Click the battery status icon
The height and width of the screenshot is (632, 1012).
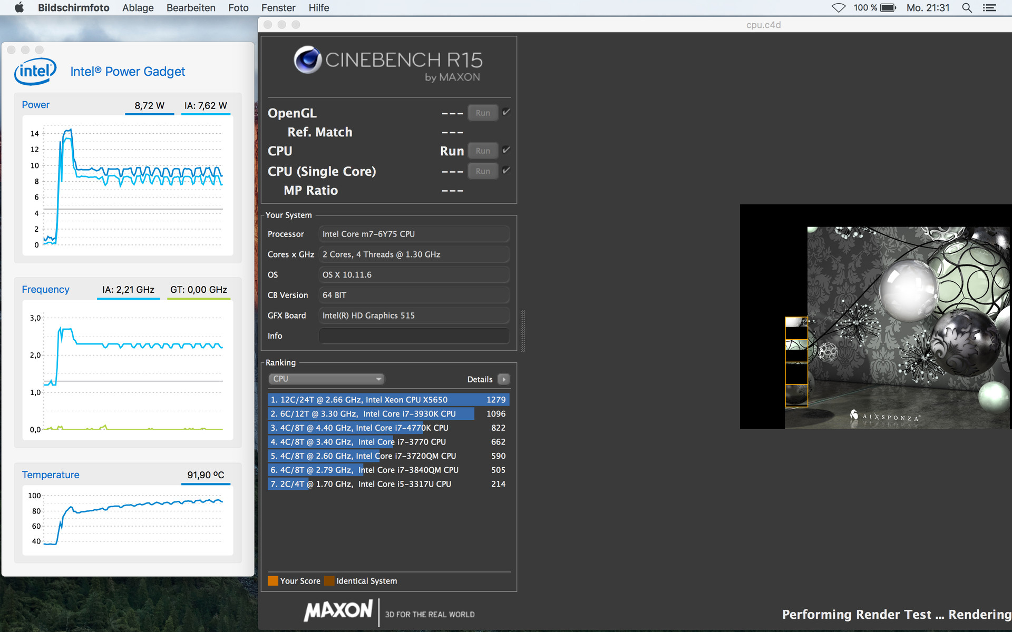pyautogui.click(x=888, y=7)
